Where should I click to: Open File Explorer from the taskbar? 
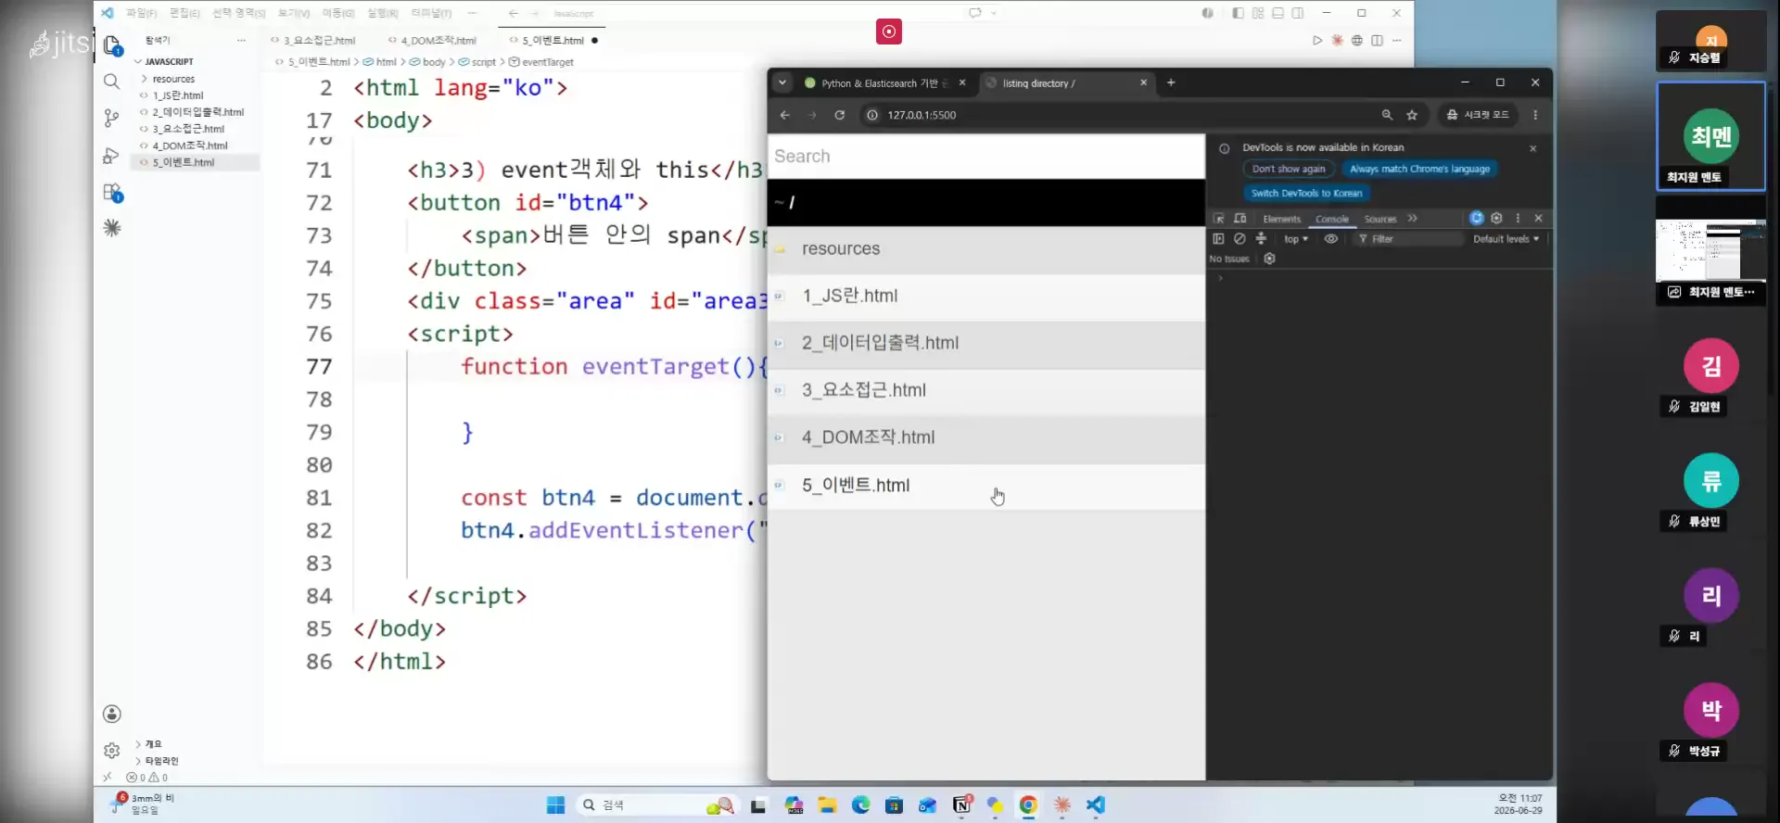point(827,805)
